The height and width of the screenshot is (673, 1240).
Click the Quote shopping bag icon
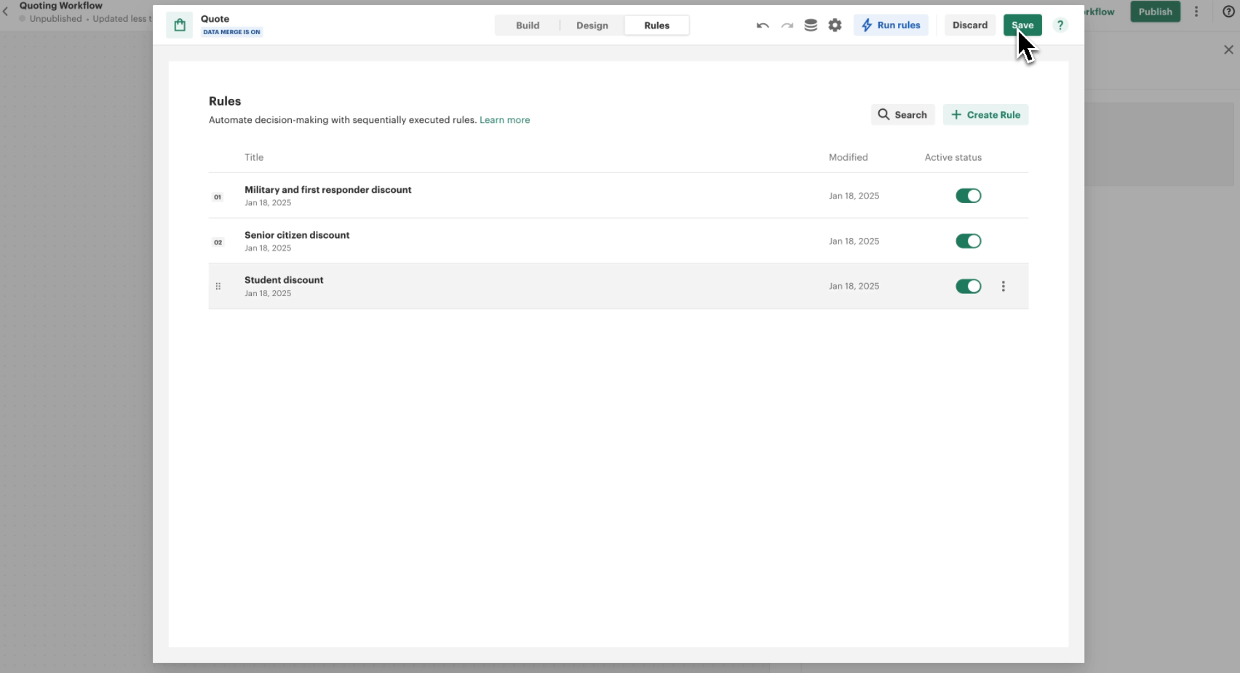point(180,25)
